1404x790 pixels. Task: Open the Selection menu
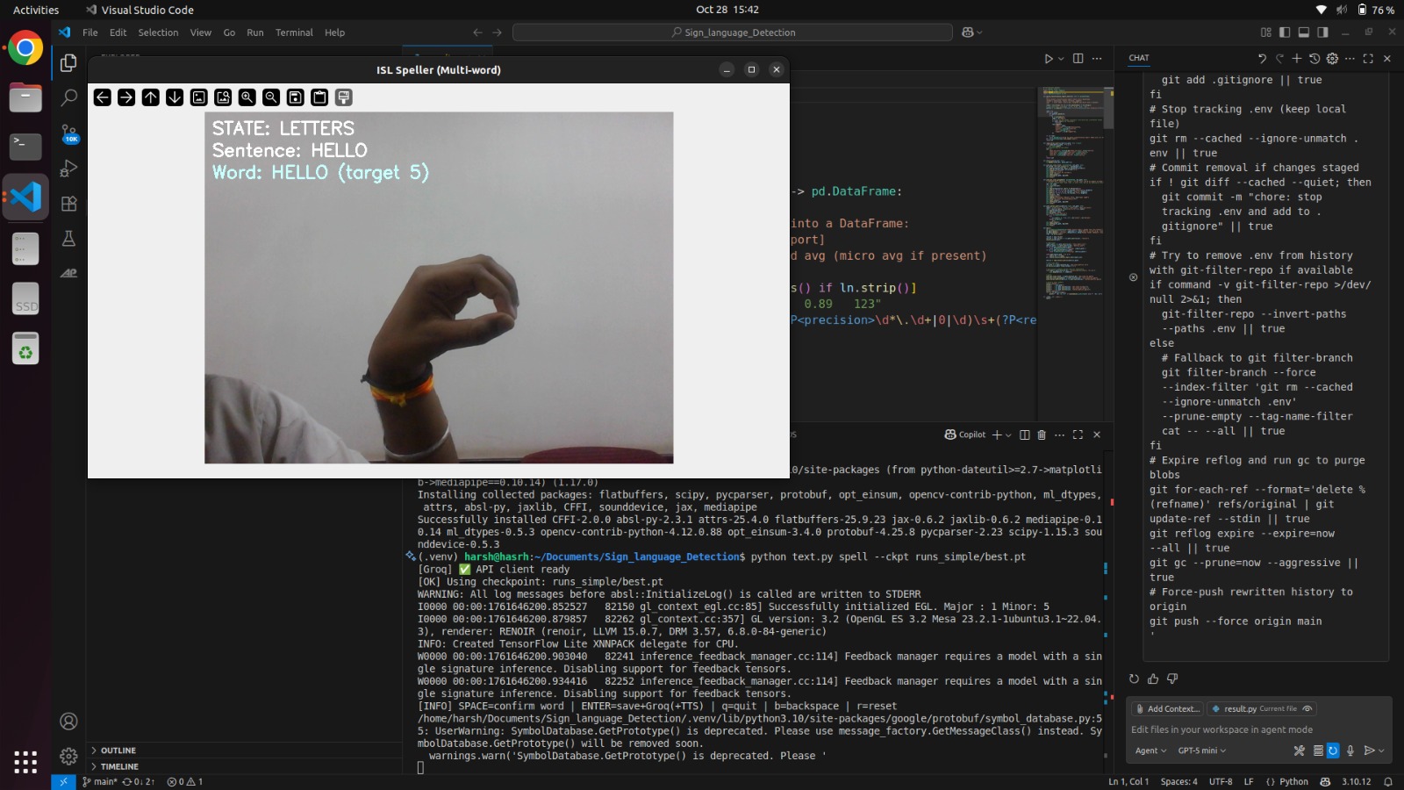pyautogui.click(x=158, y=32)
